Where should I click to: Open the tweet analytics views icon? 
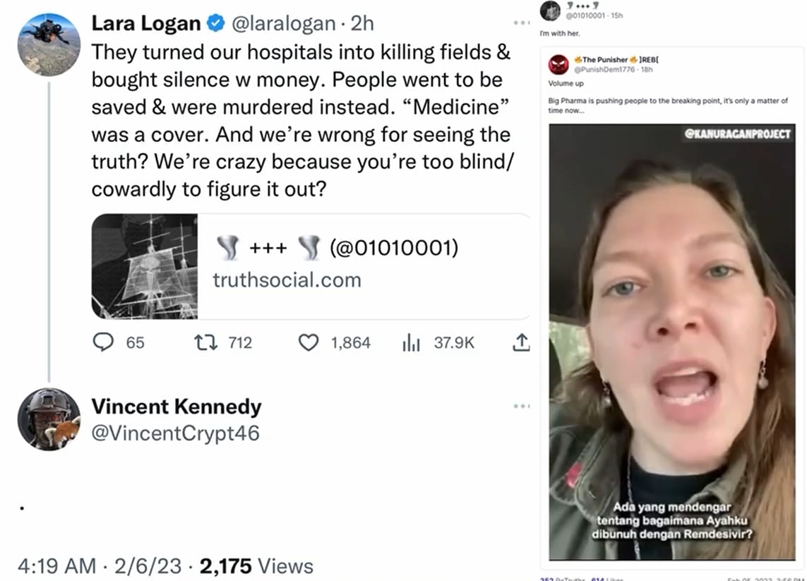(411, 343)
